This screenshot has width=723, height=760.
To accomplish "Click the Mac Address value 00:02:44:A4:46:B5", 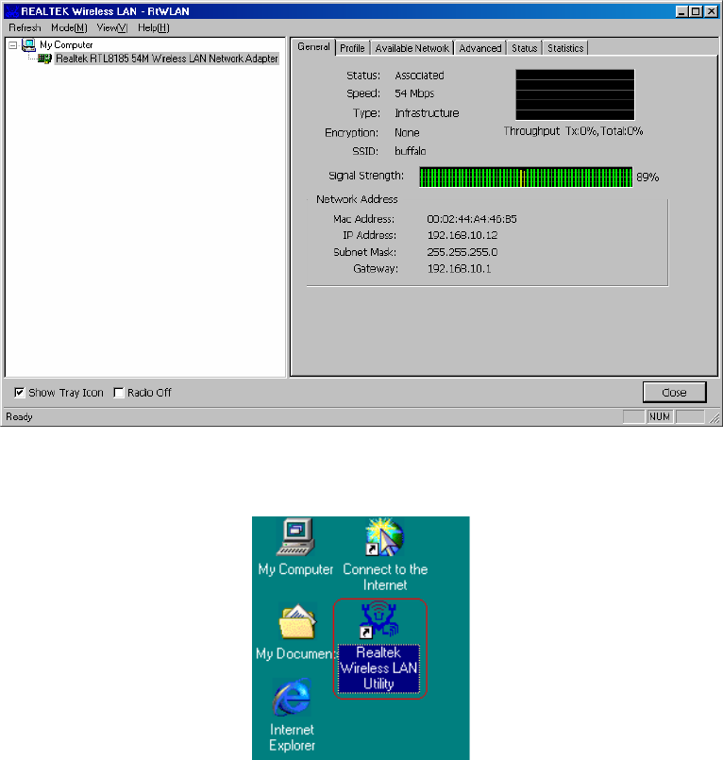I will pyautogui.click(x=472, y=219).
